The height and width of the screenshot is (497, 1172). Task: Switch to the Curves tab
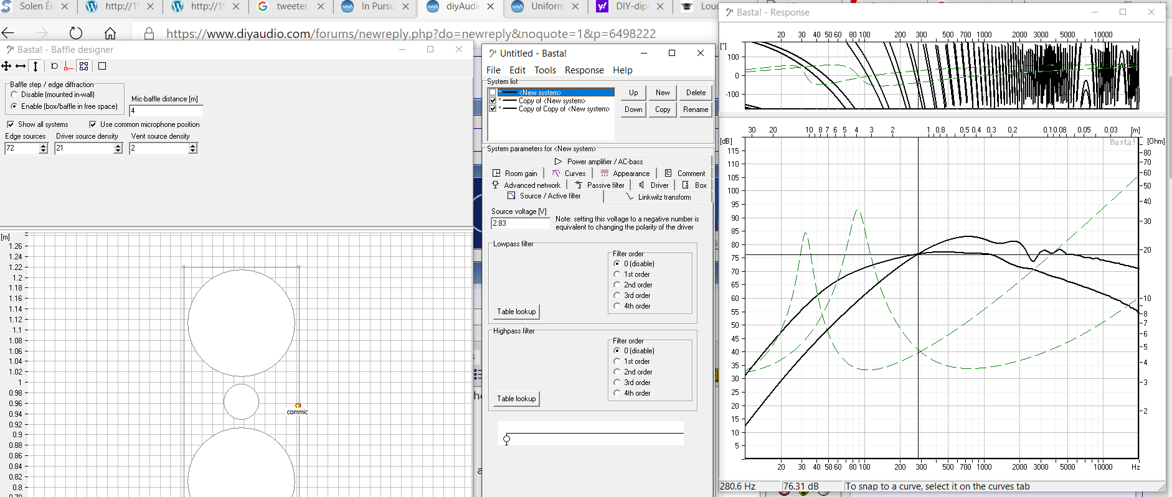tap(569, 174)
